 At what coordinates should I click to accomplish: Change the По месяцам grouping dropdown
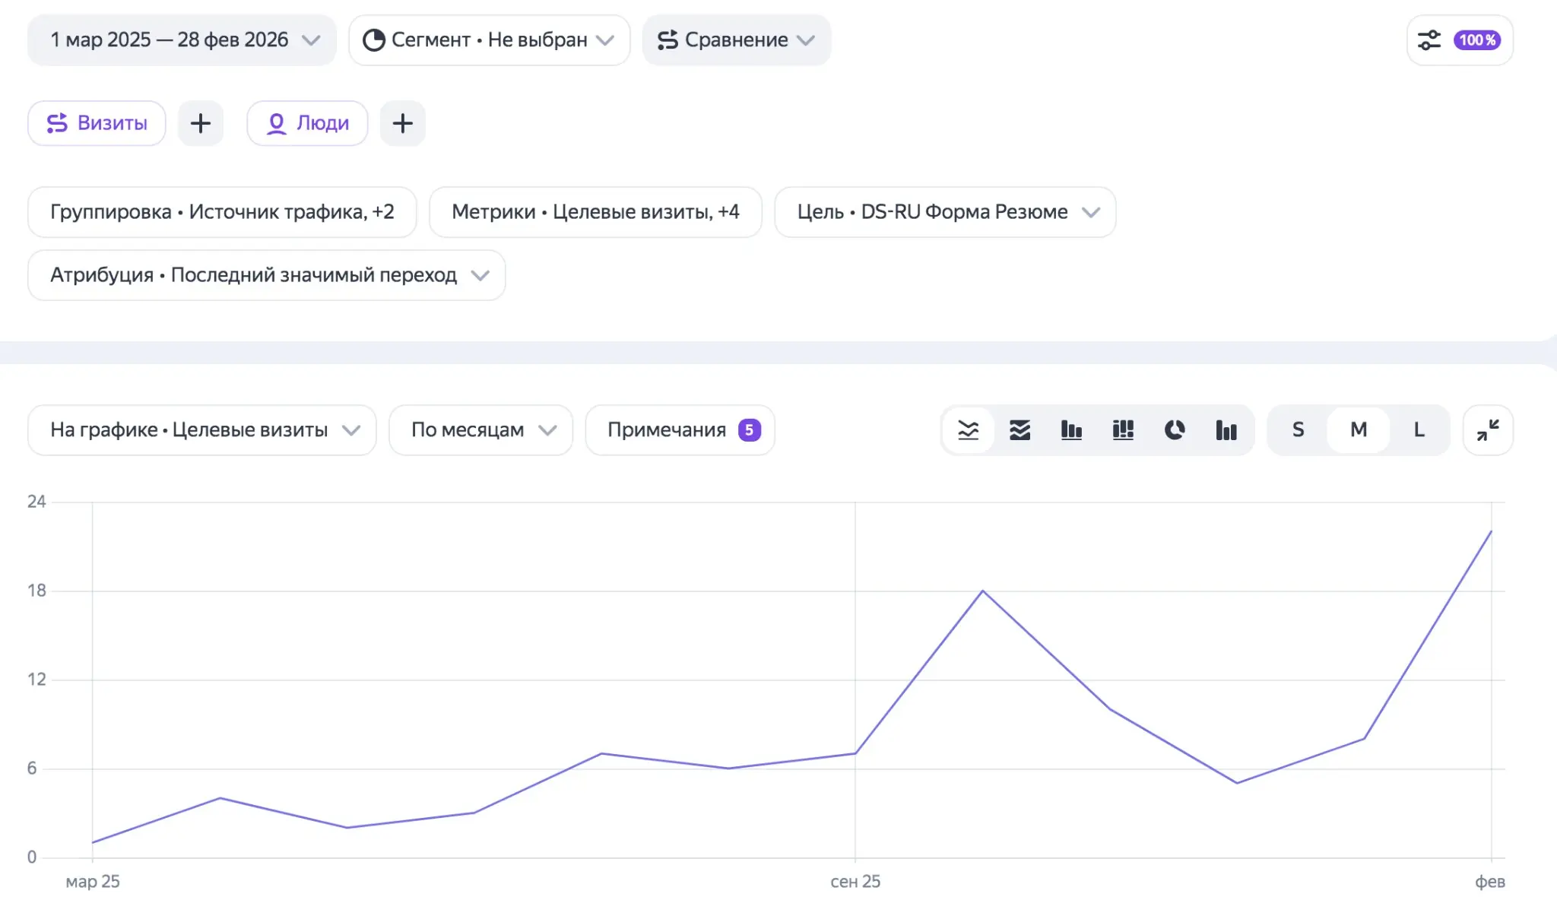[480, 430]
